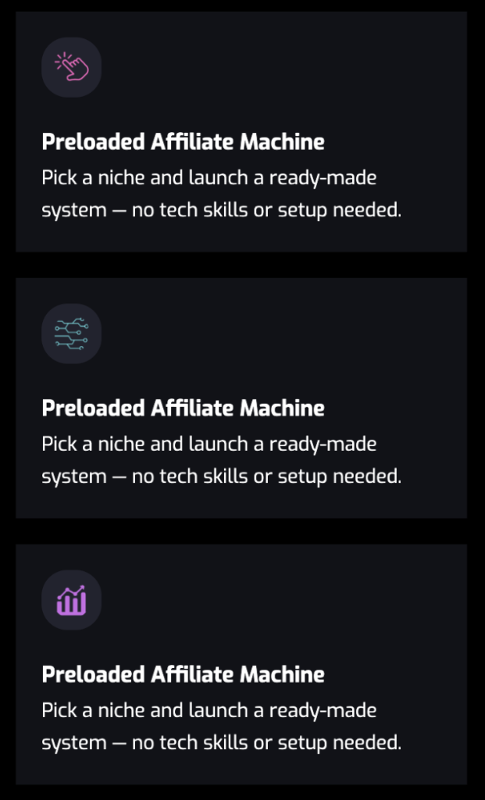
Task: Click the purple growth bar-chart icon
Action: click(x=71, y=600)
